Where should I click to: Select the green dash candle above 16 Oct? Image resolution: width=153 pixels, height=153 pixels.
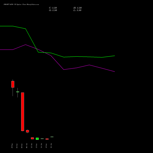point(52,137)
